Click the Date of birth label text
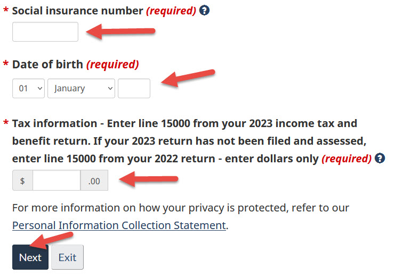This screenshot has height=275, width=411. 47,65
